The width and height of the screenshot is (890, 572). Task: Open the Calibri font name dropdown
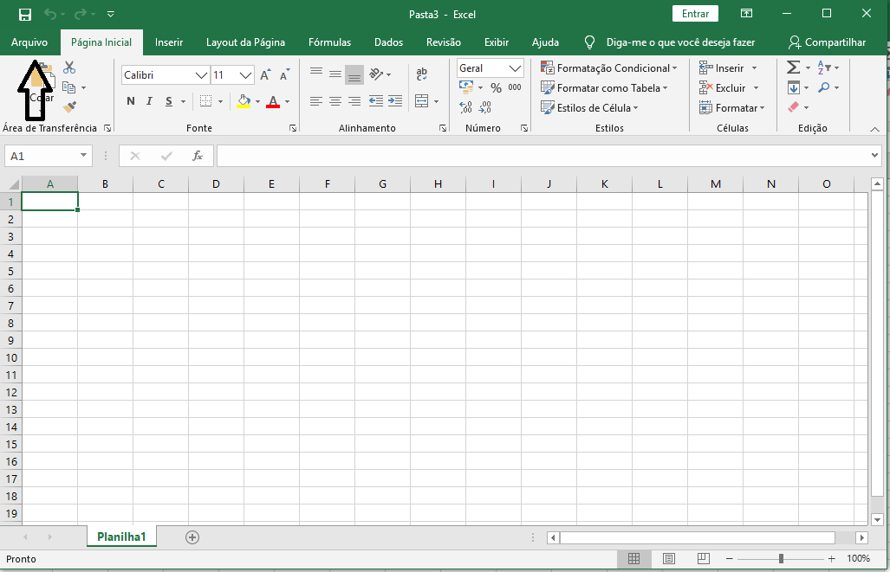coord(202,75)
